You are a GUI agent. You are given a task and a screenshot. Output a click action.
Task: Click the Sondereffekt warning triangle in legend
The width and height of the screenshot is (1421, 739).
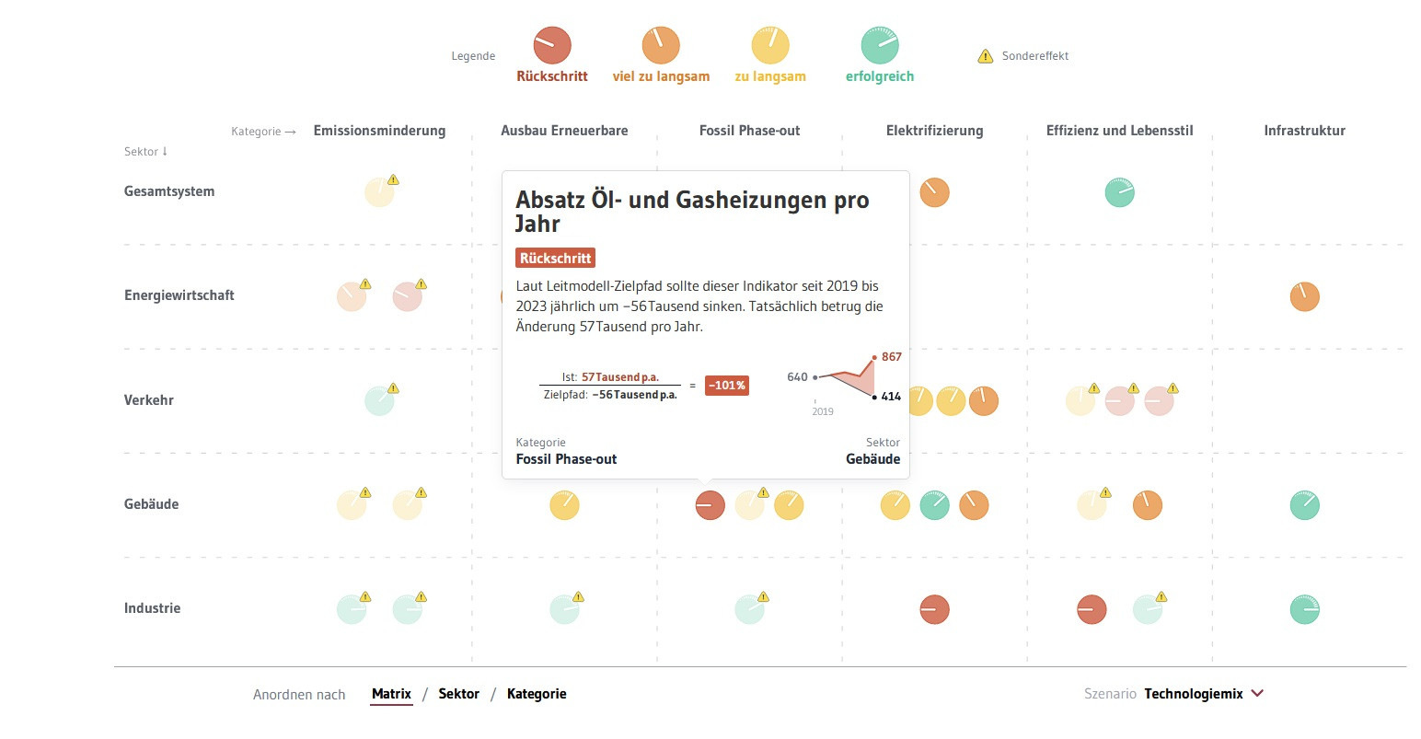point(985,56)
